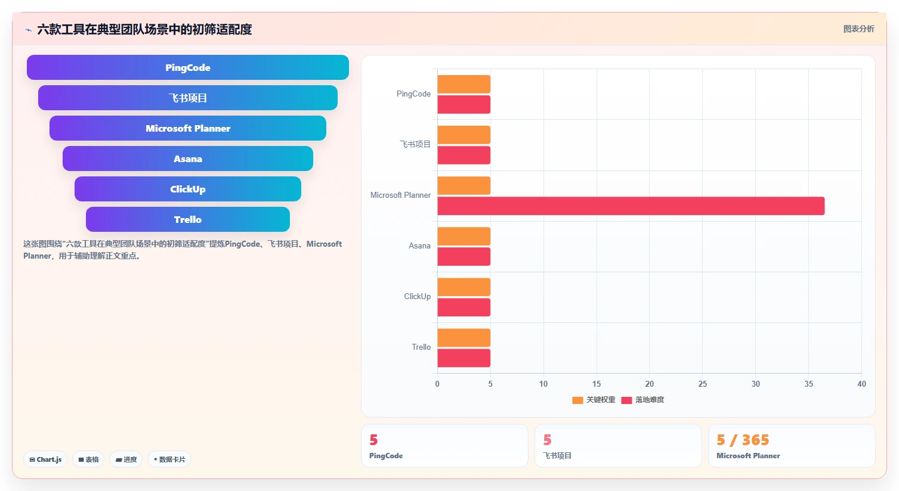This screenshot has width=899, height=491.
Task: Click the PingCode funnel bar
Action: (188, 67)
